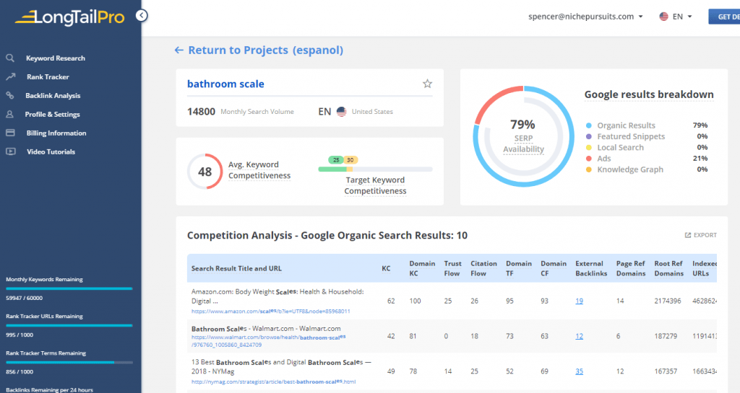Click the Citation Flow column header
The height and width of the screenshot is (393, 740).
click(483, 268)
